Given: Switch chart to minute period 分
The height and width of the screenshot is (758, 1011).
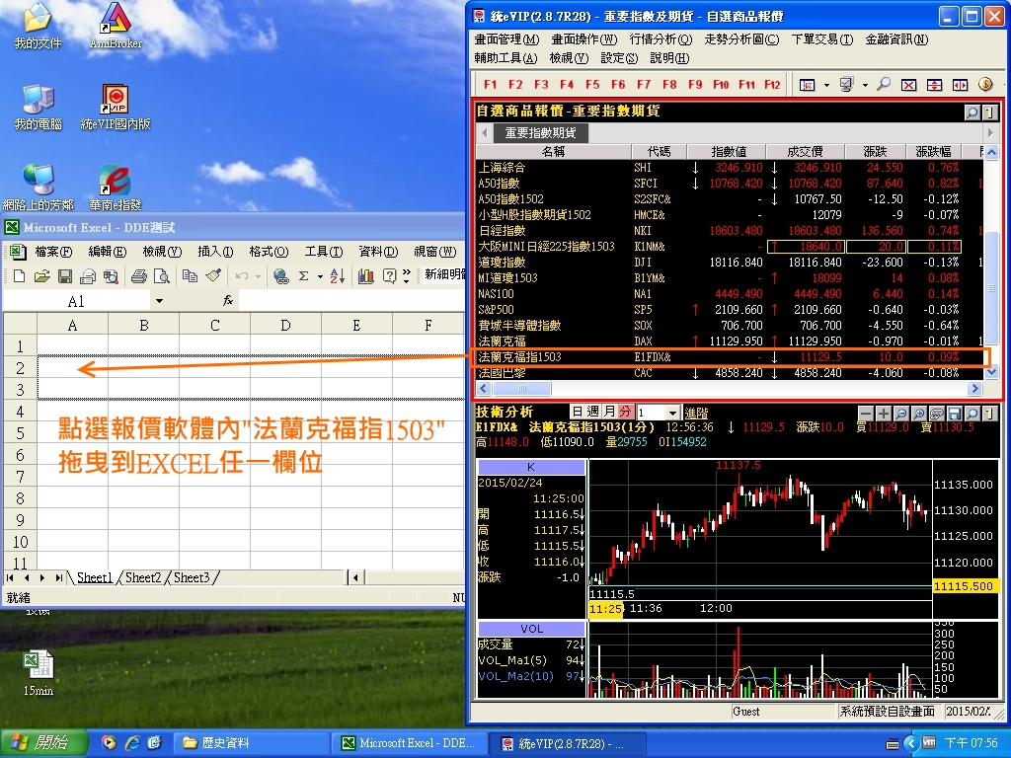Looking at the screenshot, I should click(625, 412).
